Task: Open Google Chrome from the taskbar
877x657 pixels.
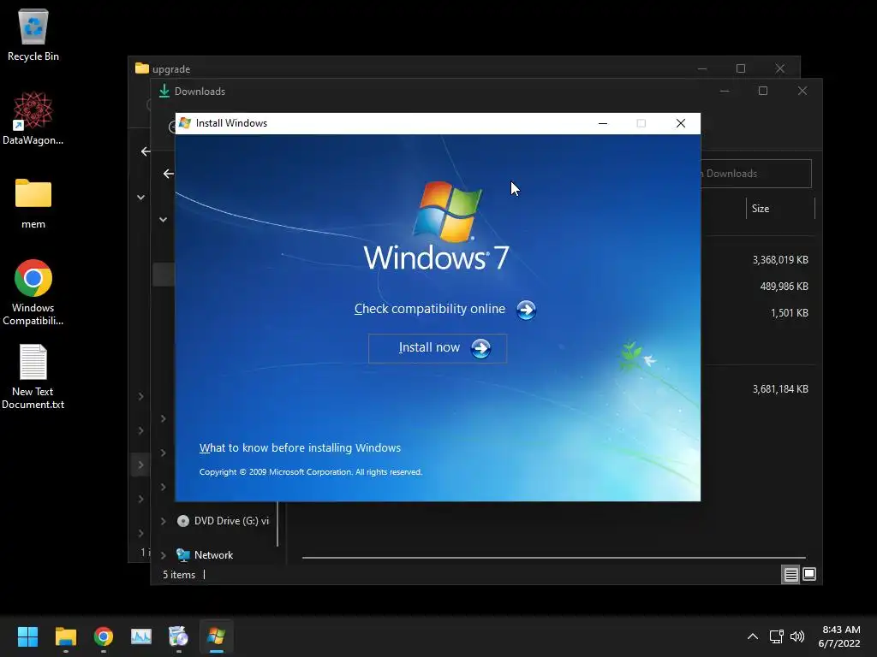Action: [x=104, y=636]
